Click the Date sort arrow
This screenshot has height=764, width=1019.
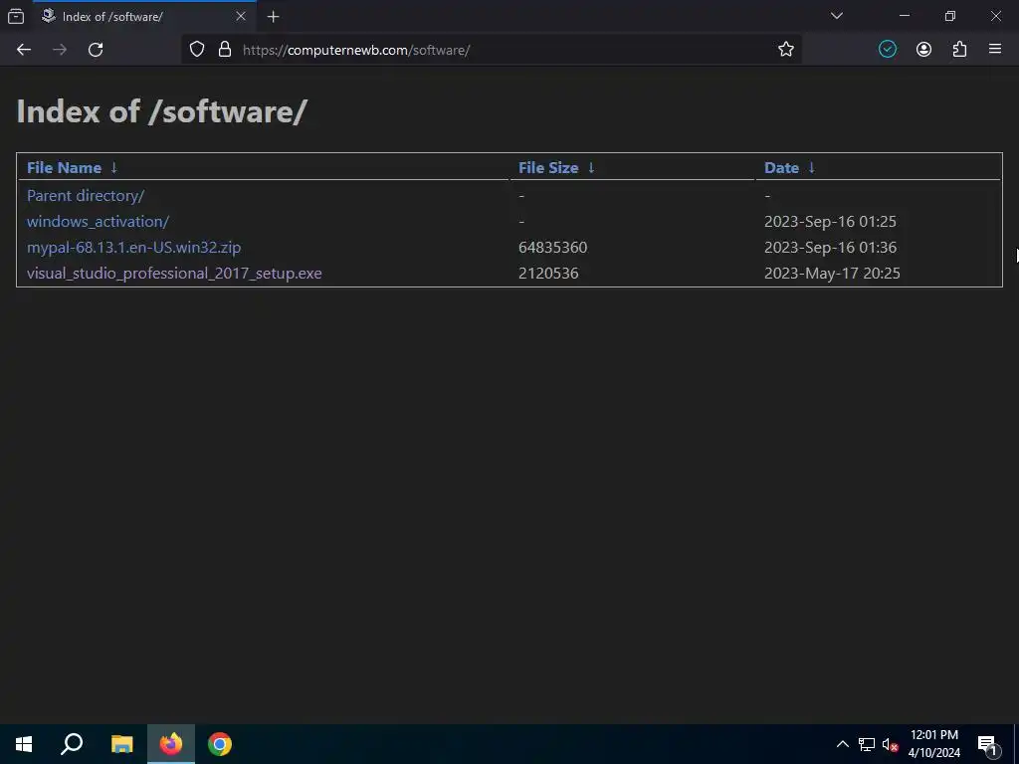pyautogui.click(x=812, y=167)
